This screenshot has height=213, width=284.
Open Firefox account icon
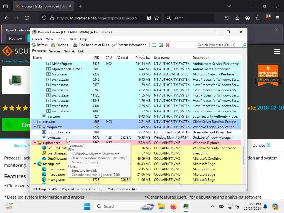pos(247,18)
